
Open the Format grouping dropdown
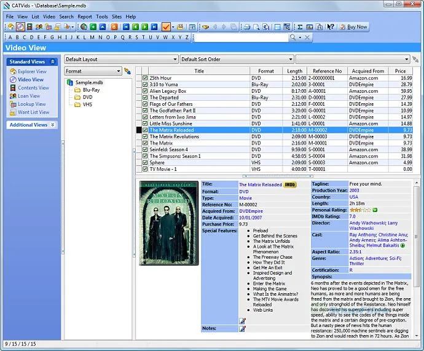pos(93,71)
